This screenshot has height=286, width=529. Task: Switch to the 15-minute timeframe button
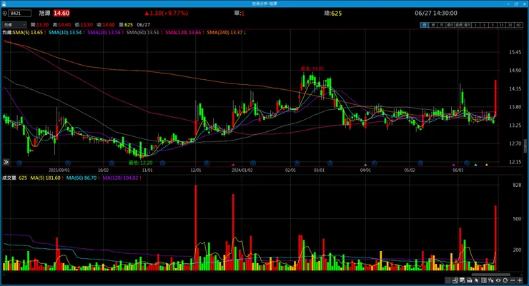[502, 25]
